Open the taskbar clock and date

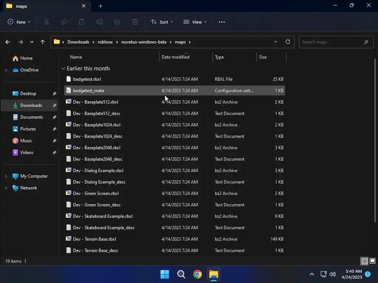pos(352,274)
